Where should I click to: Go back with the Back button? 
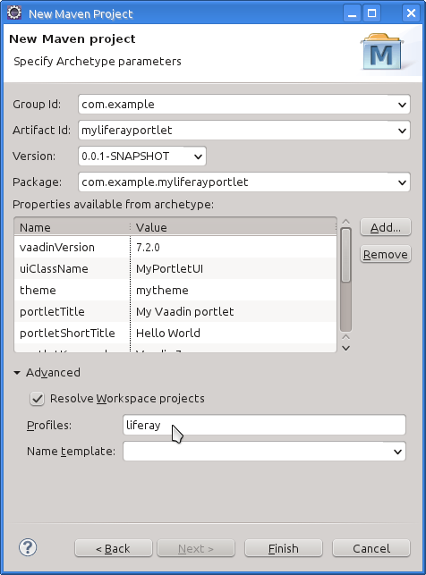114,548
